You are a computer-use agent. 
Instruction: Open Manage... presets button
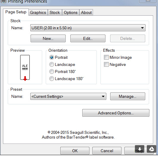click(x=128, y=96)
